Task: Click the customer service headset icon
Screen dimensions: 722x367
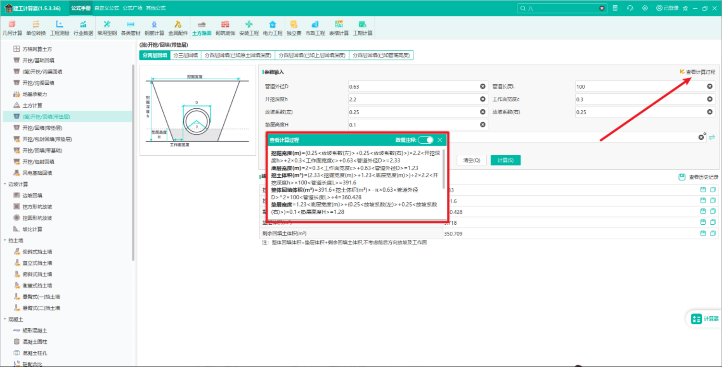Action: click(630, 8)
